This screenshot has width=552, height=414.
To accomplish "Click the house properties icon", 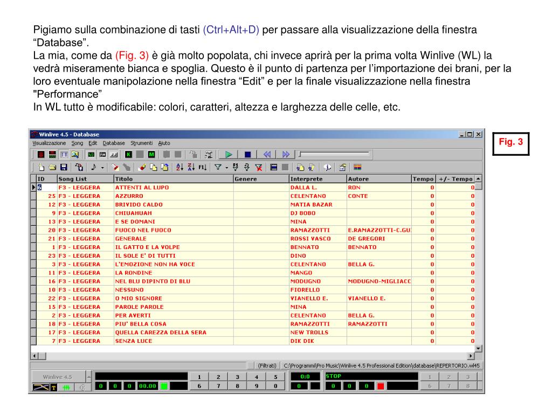I will point(342,168).
